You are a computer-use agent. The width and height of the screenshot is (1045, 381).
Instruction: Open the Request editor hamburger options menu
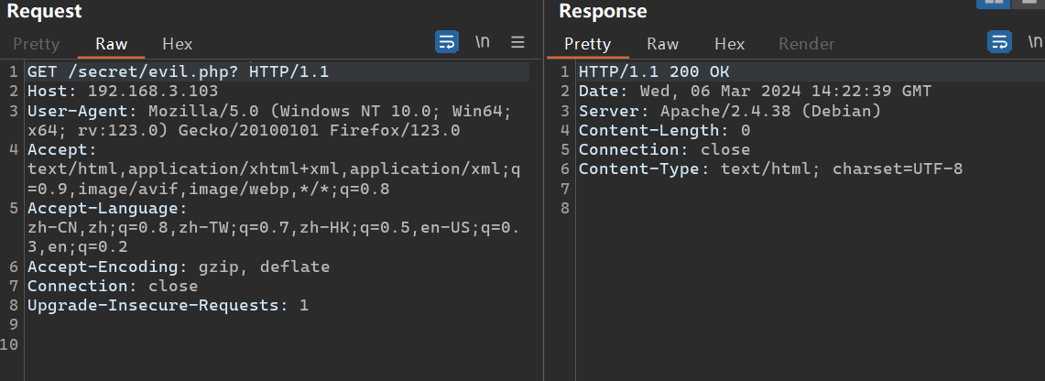tap(517, 42)
